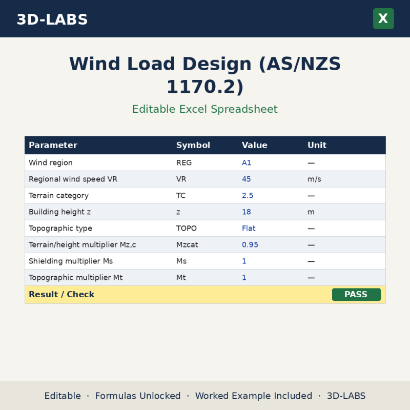Click the PASS result badge

tap(356, 294)
